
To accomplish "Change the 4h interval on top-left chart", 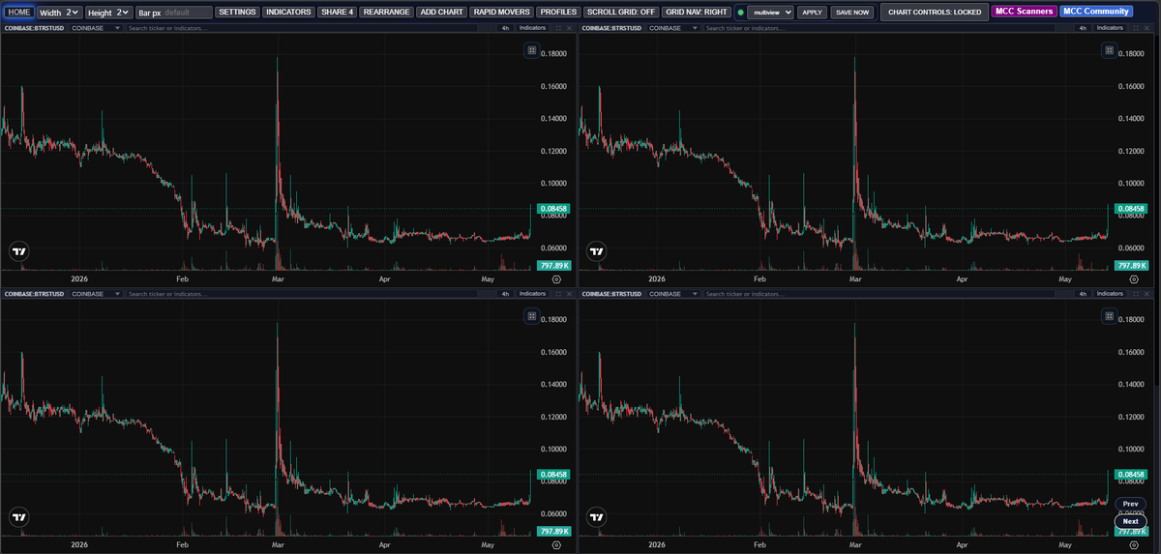I will click(x=505, y=28).
